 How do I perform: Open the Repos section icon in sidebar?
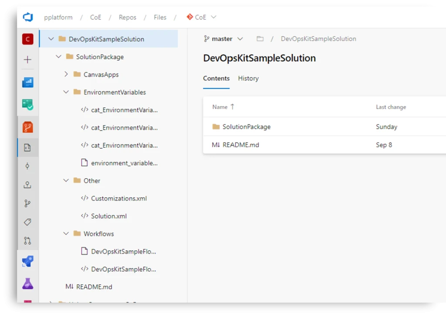click(28, 127)
